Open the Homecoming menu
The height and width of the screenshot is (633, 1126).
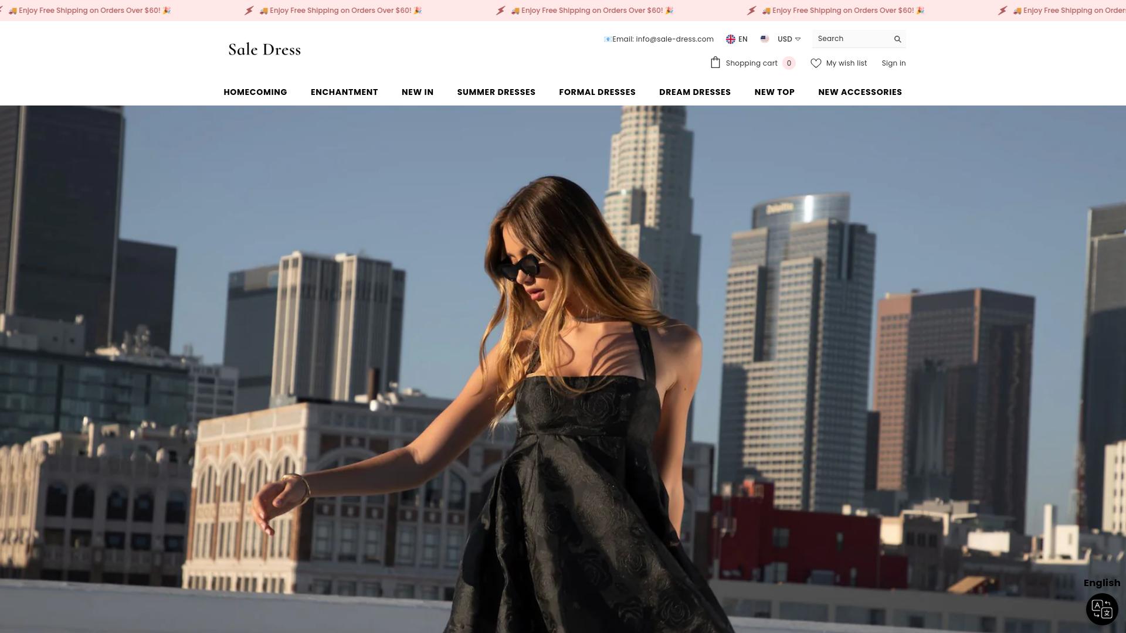click(x=255, y=92)
